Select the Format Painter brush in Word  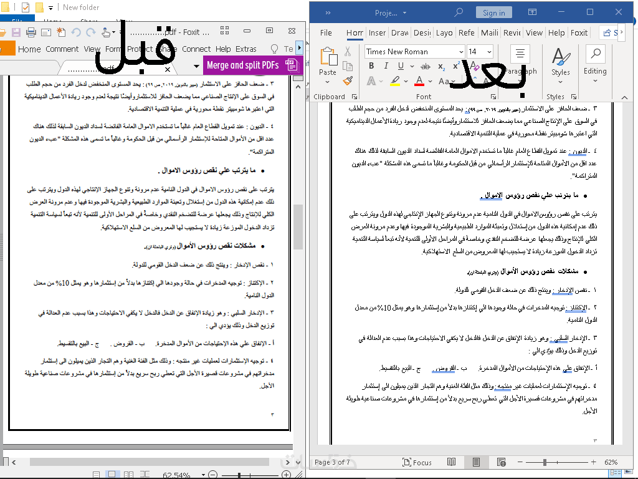[x=348, y=80]
